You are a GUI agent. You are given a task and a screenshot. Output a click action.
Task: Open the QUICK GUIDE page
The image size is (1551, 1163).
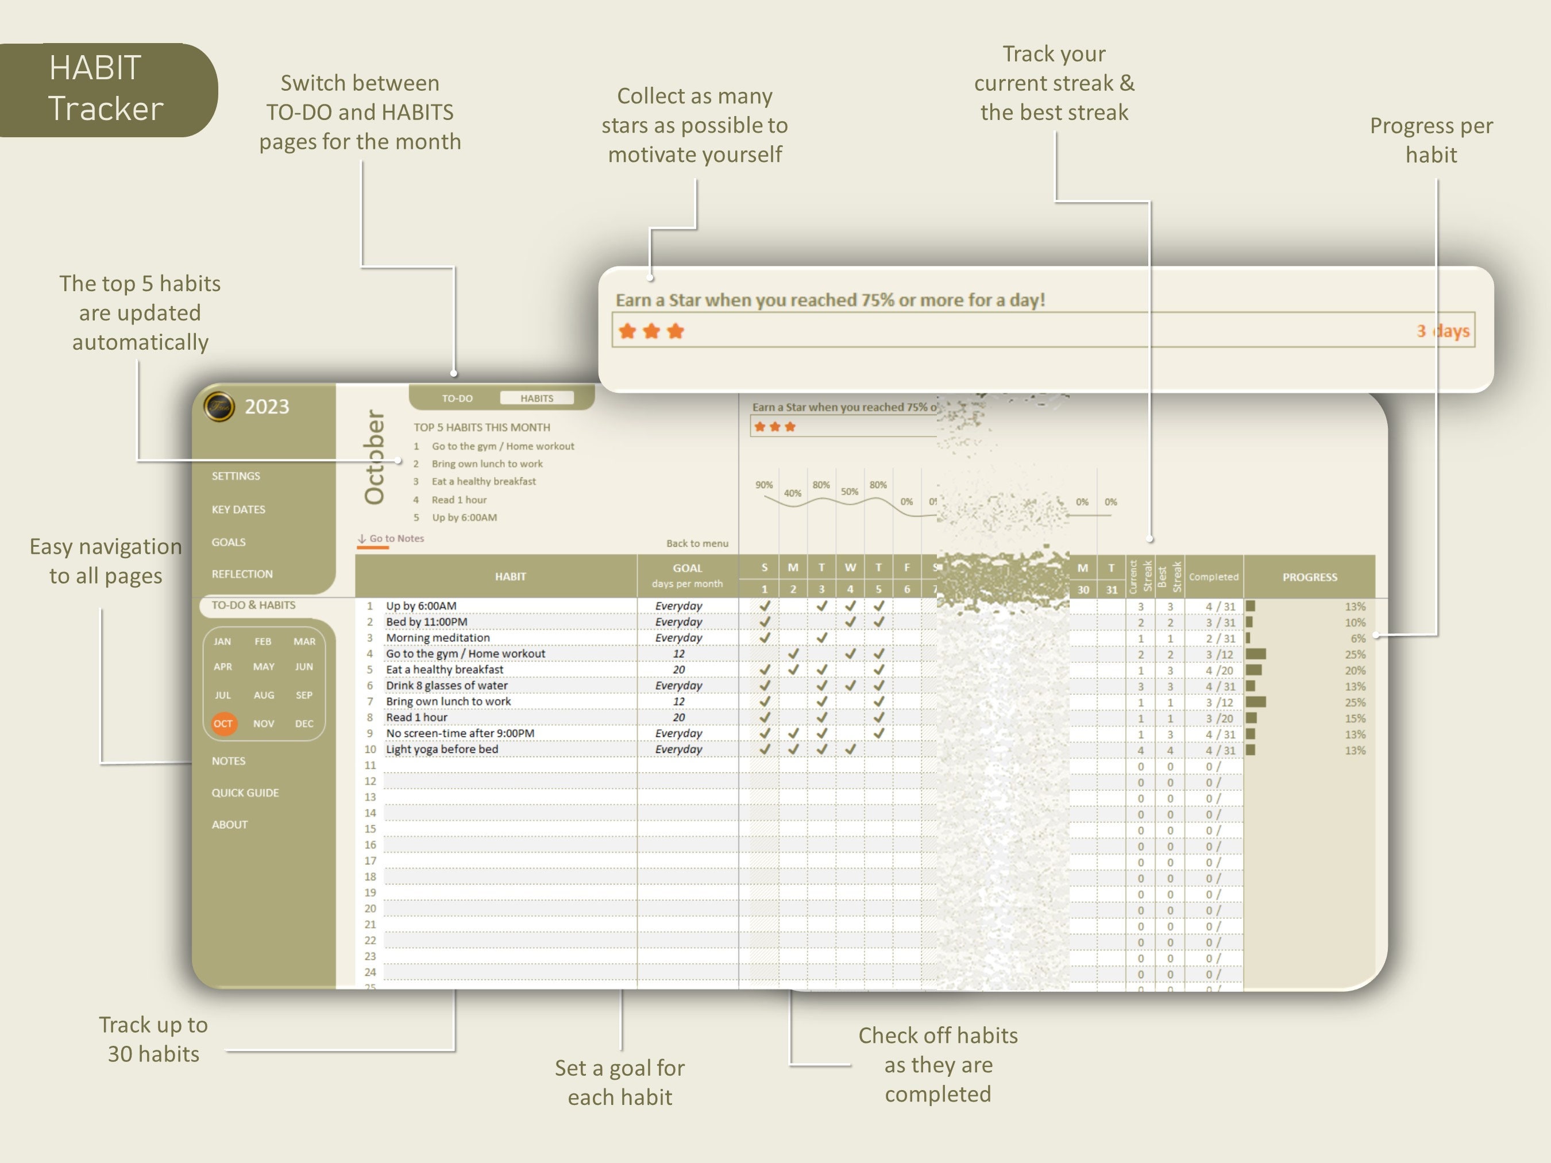pyautogui.click(x=245, y=792)
